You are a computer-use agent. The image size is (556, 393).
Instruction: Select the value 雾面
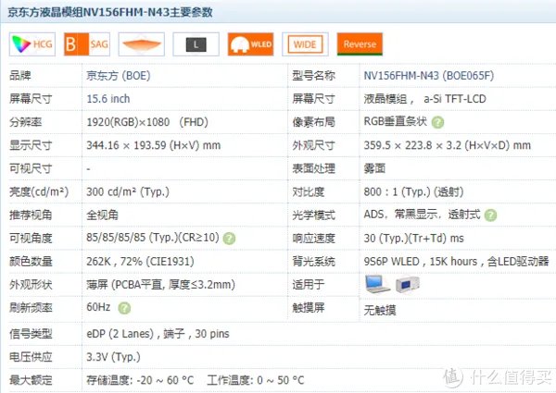[374, 168]
